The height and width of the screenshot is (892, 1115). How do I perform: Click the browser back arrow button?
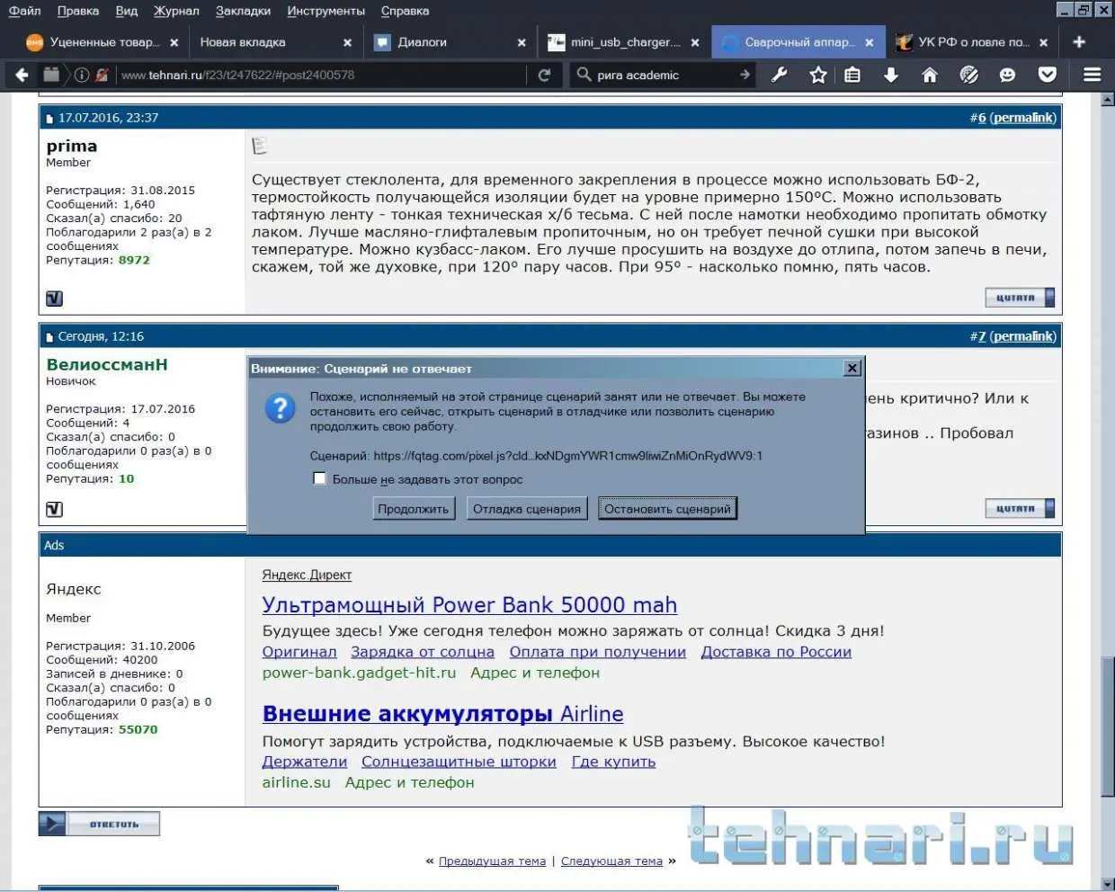[22, 75]
